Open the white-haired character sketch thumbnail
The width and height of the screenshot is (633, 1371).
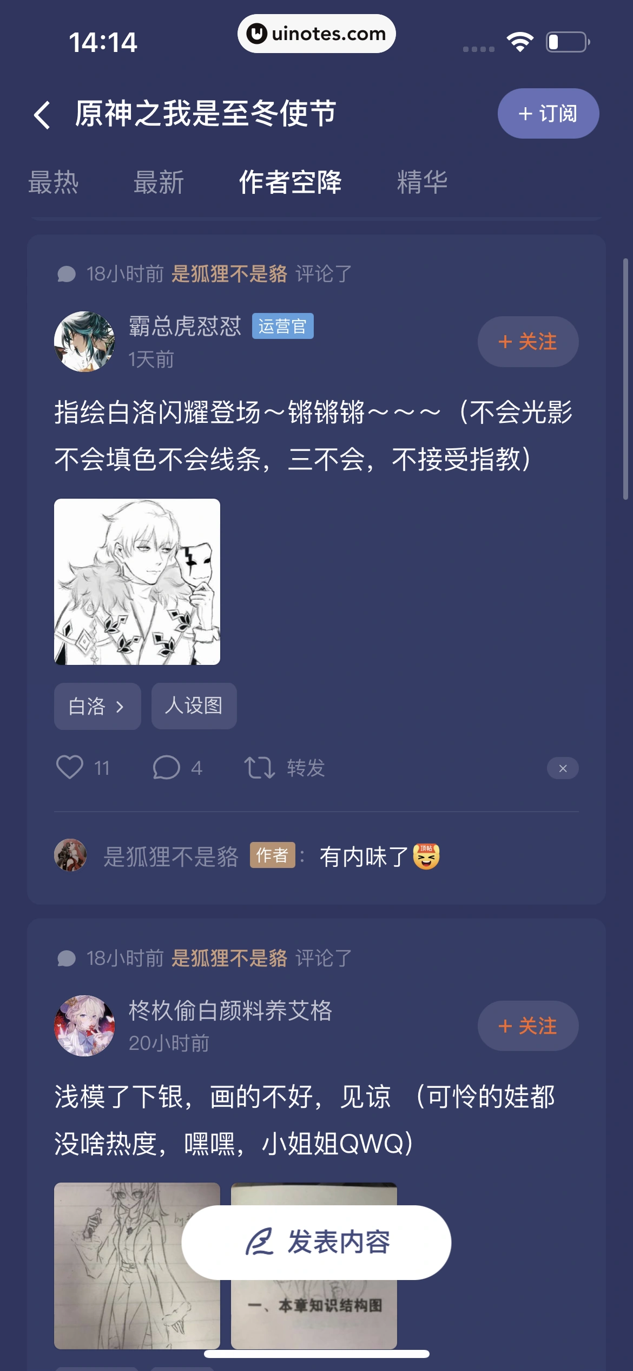[137, 582]
